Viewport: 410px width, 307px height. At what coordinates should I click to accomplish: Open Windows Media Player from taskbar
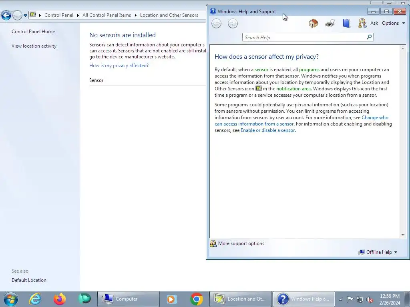pos(171,299)
